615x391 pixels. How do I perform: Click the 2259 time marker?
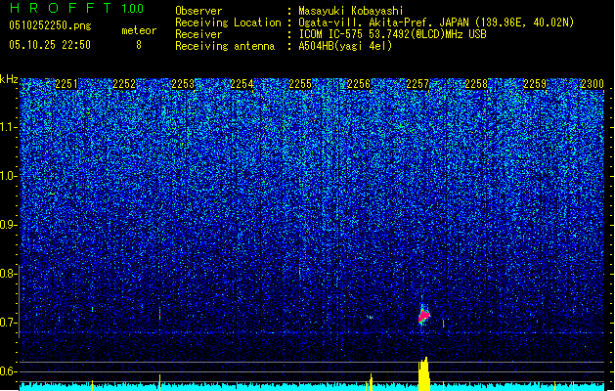coord(535,84)
